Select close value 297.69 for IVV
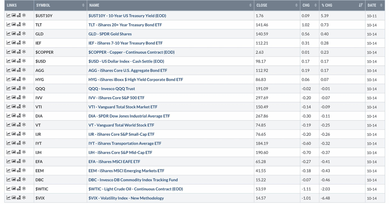 [x=262, y=98]
